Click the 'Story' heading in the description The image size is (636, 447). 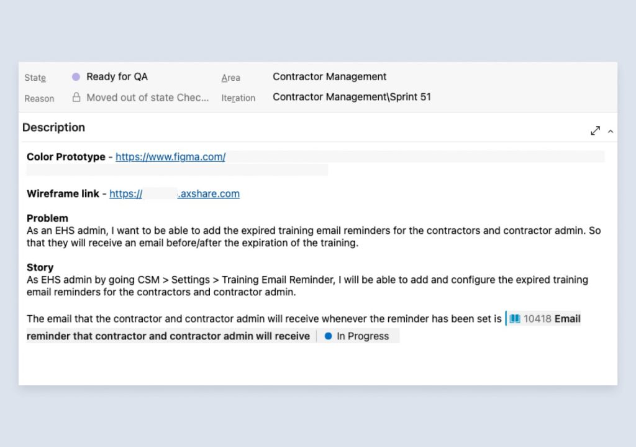(x=40, y=268)
